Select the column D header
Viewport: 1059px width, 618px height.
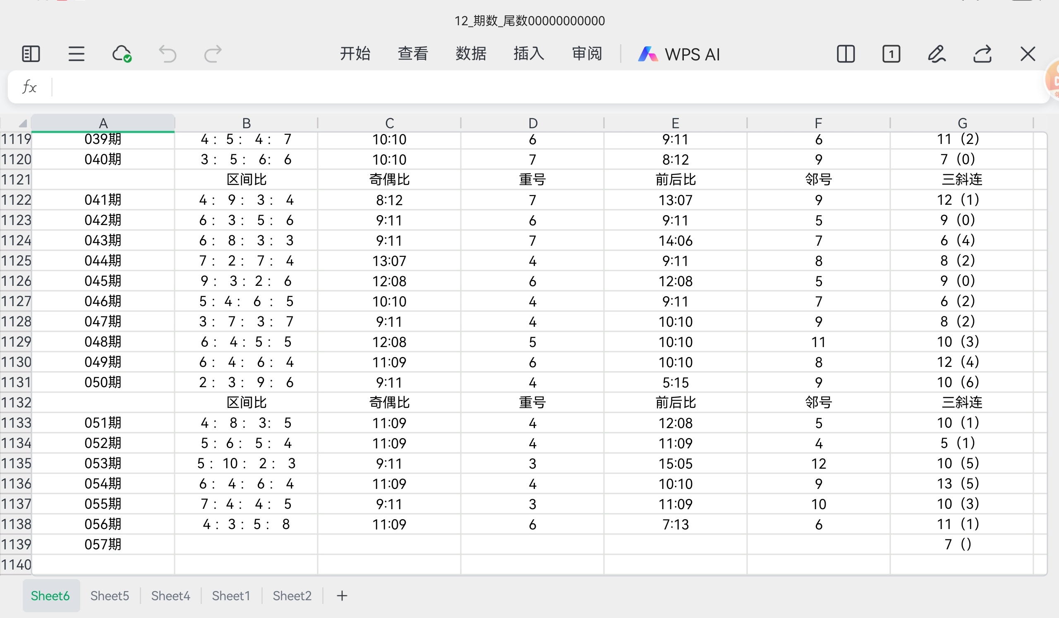[532, 123]
